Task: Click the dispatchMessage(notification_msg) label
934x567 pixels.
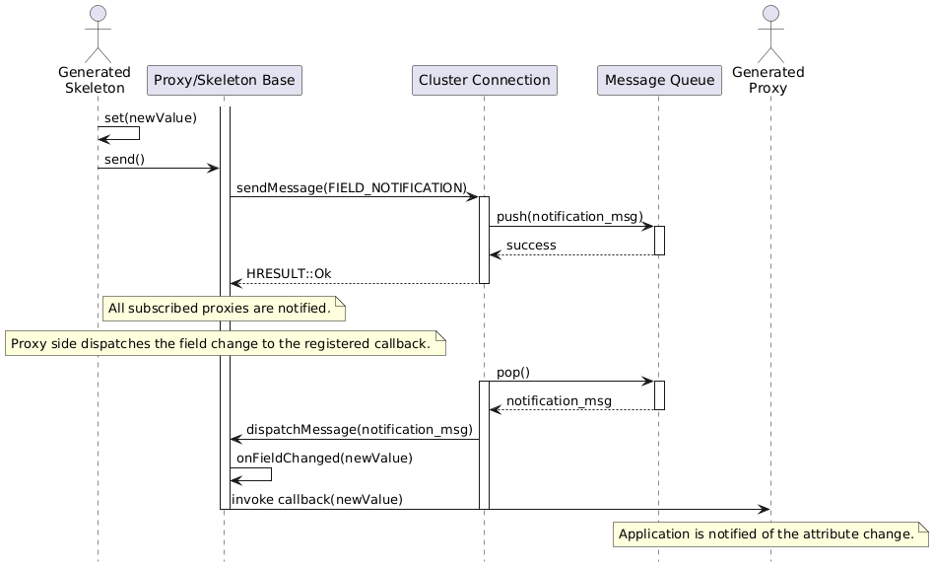Action: click(360, 430)
